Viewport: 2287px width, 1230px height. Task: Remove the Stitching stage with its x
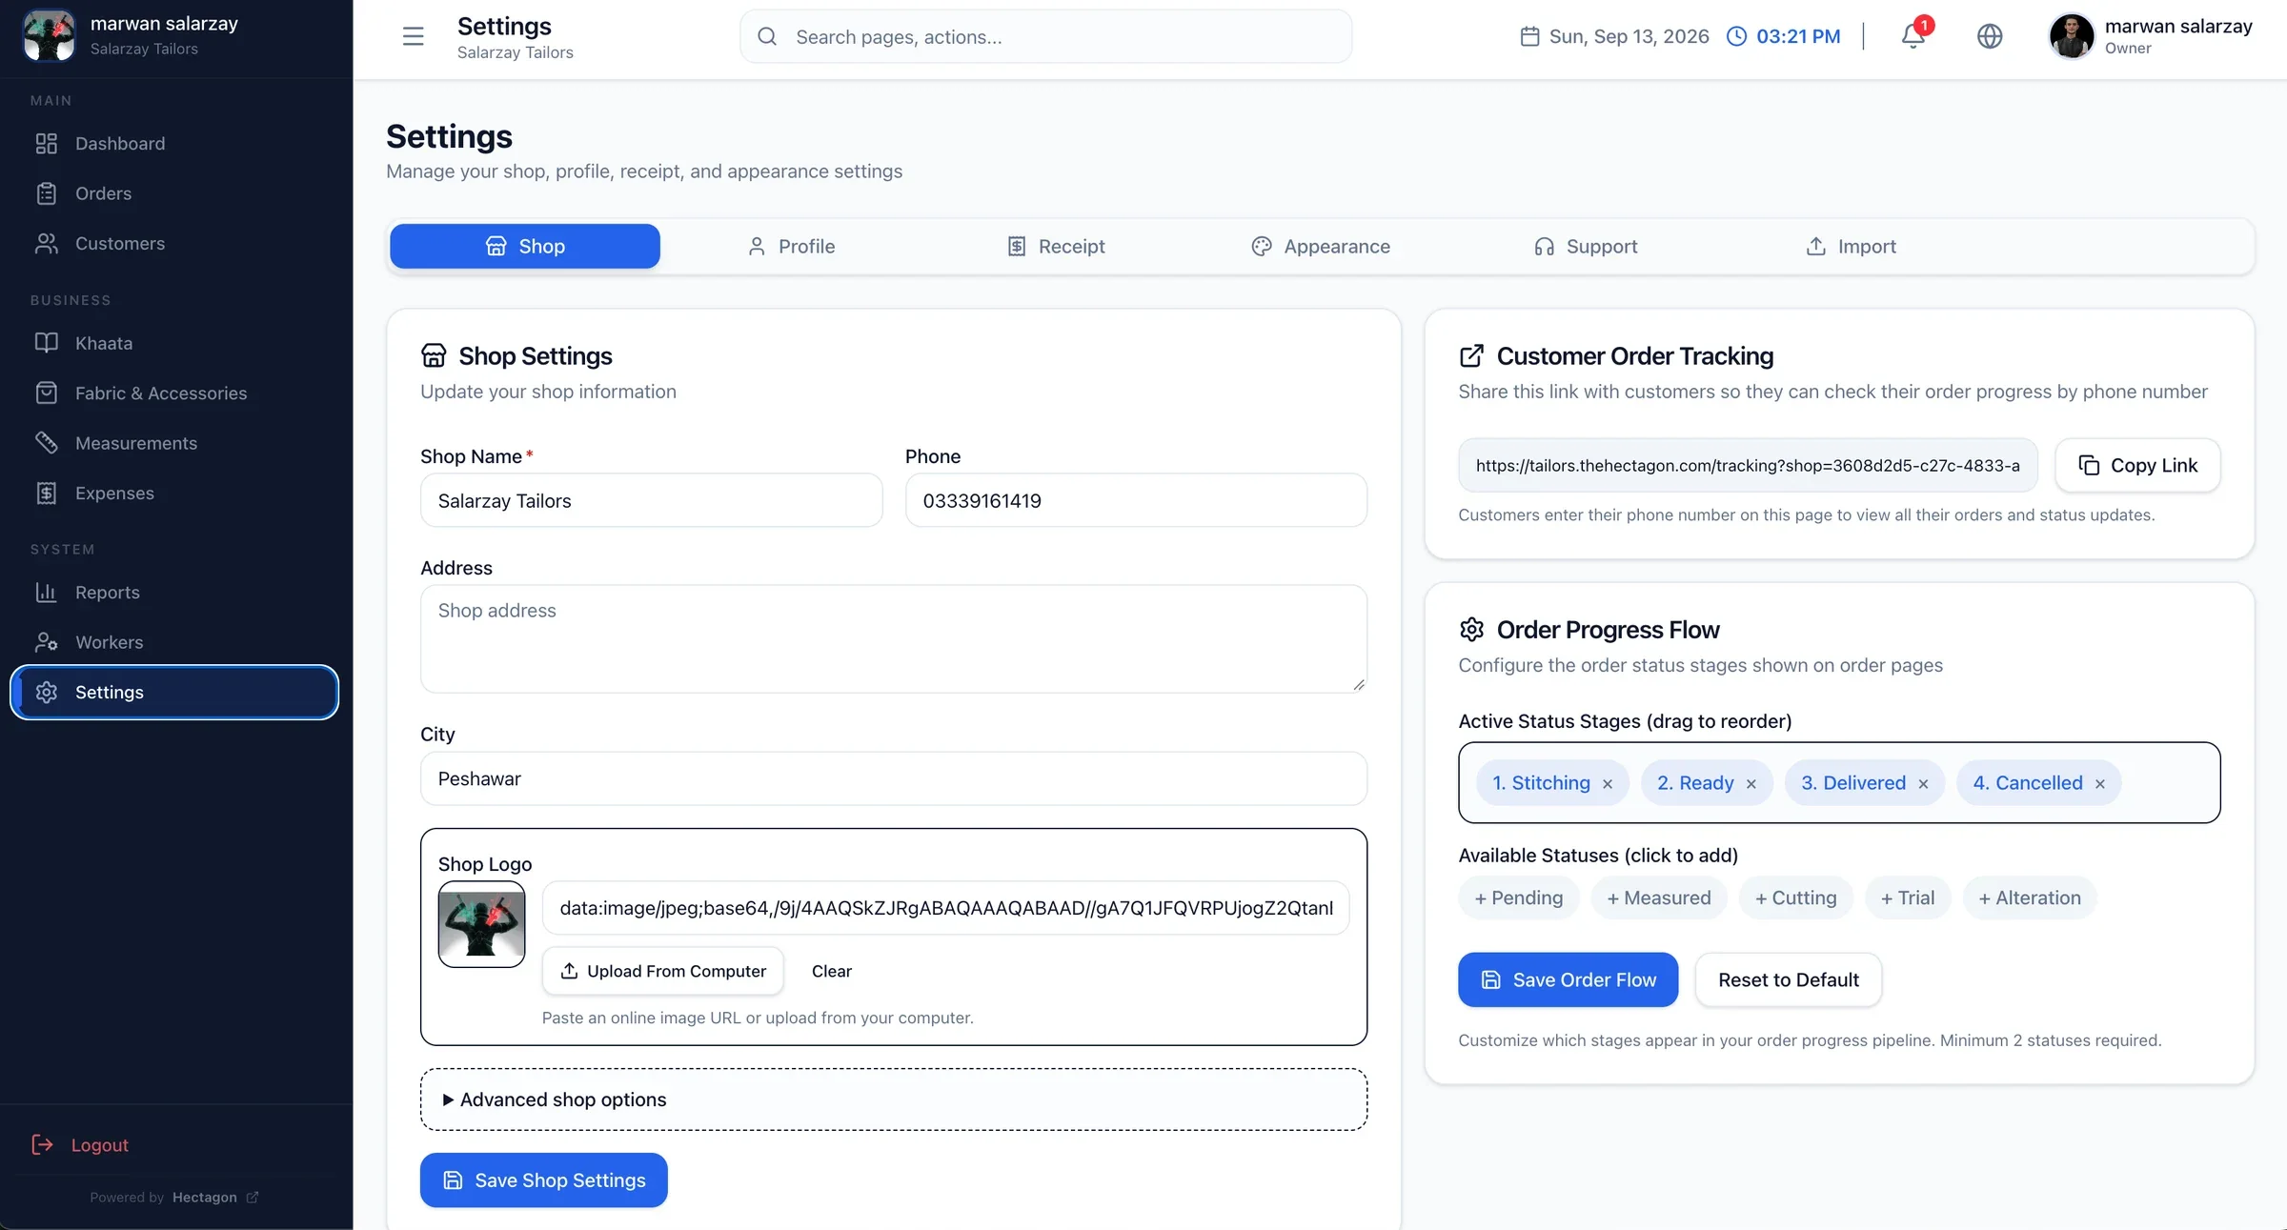pyautogui.click(x=1608, y=784)
